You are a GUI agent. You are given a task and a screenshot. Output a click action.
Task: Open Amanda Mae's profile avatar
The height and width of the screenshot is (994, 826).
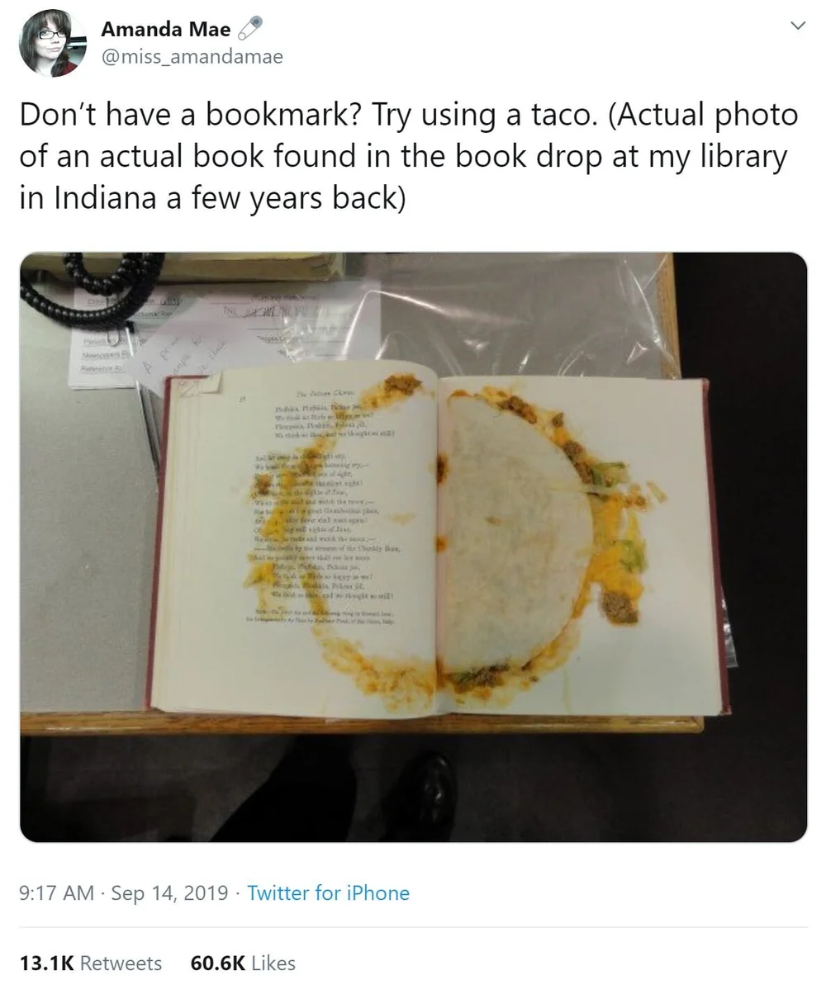(x=53, y=43)
